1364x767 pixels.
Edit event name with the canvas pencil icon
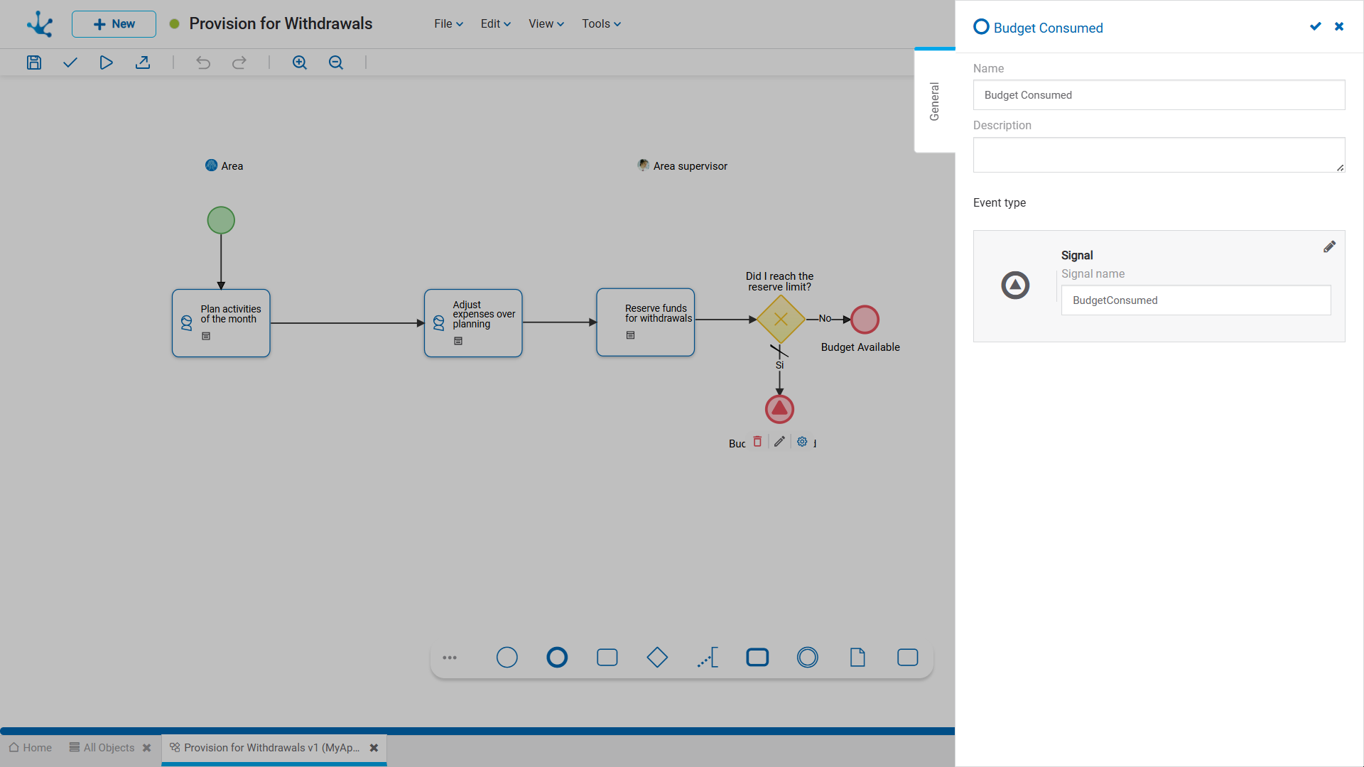[779, 442]
